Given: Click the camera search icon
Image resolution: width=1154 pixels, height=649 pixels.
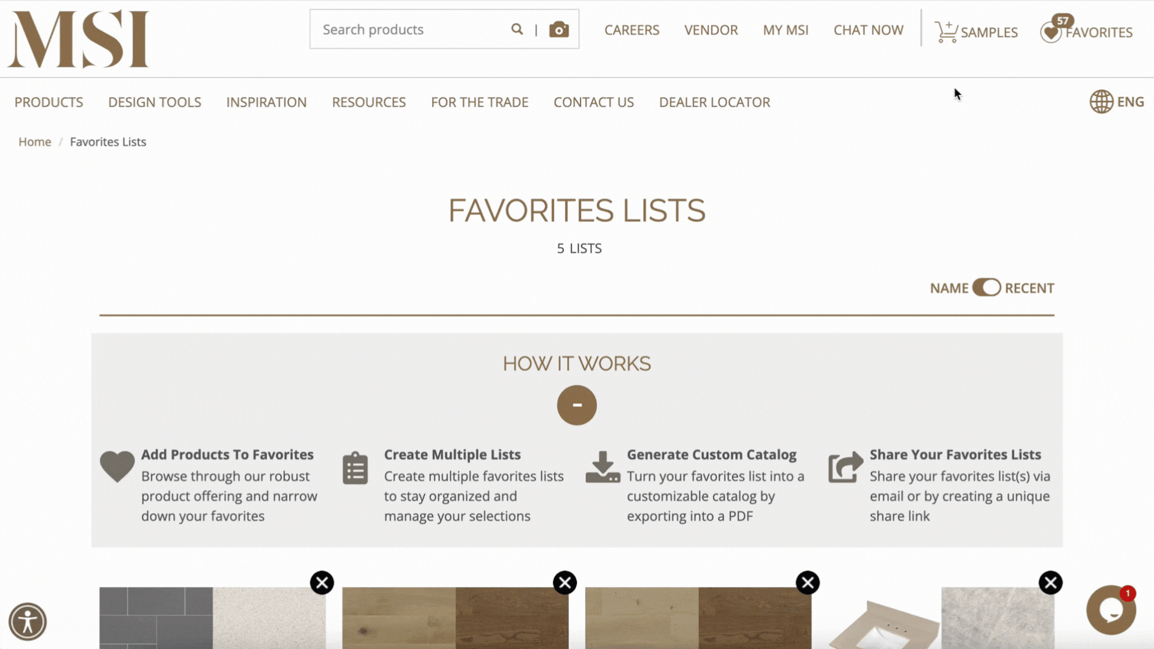Looking at the screenshot, I should click(x=559, y=28).
